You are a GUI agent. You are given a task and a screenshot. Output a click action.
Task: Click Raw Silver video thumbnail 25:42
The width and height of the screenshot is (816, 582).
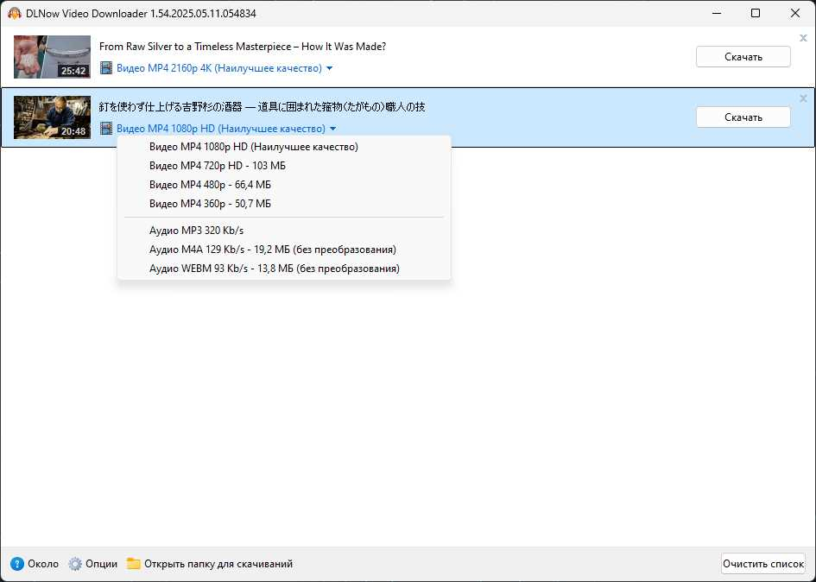click(52, 57)
